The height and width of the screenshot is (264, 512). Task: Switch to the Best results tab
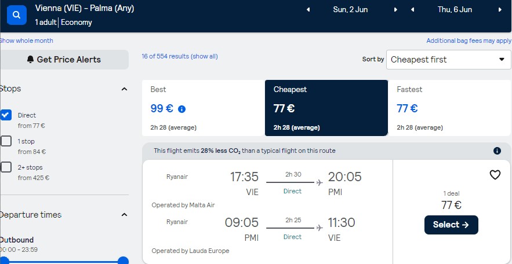(204, 108)
